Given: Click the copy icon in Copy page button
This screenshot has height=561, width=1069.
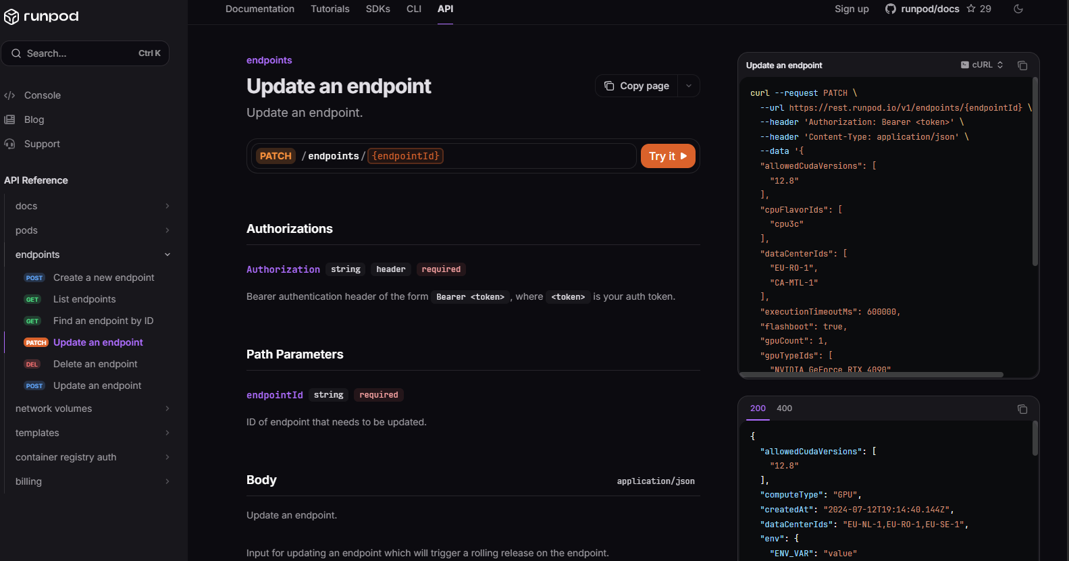Looking at the screenshot, I should point(609,86).
